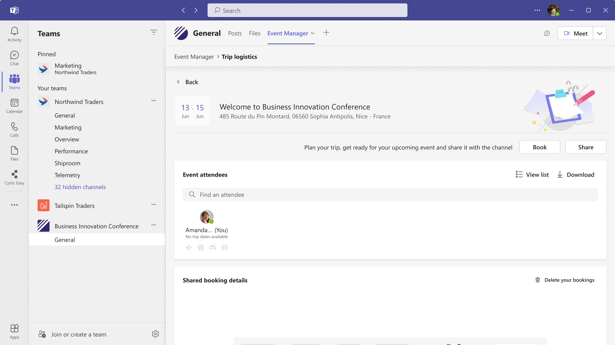This screenshot has height=345, width=615.
Task: Open Chat in the left rail
Action: 15,58
